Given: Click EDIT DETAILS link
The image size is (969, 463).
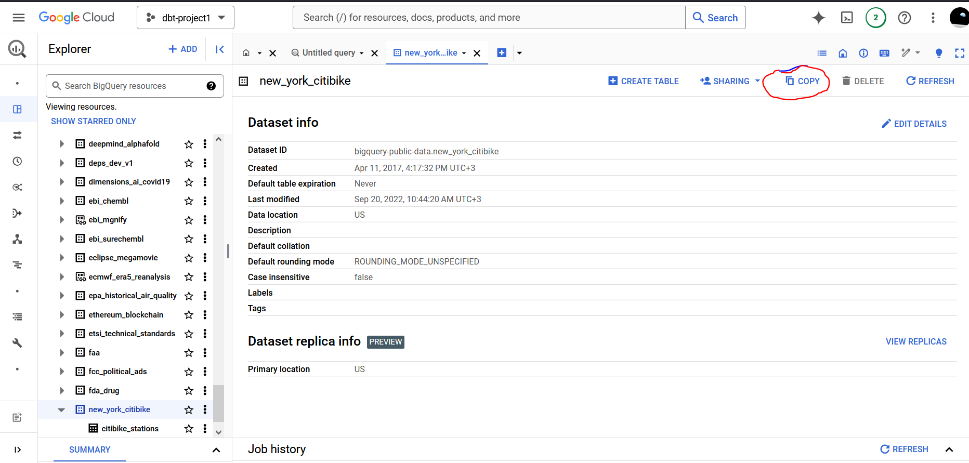Looking at the screenshot, I should (914, 124).
